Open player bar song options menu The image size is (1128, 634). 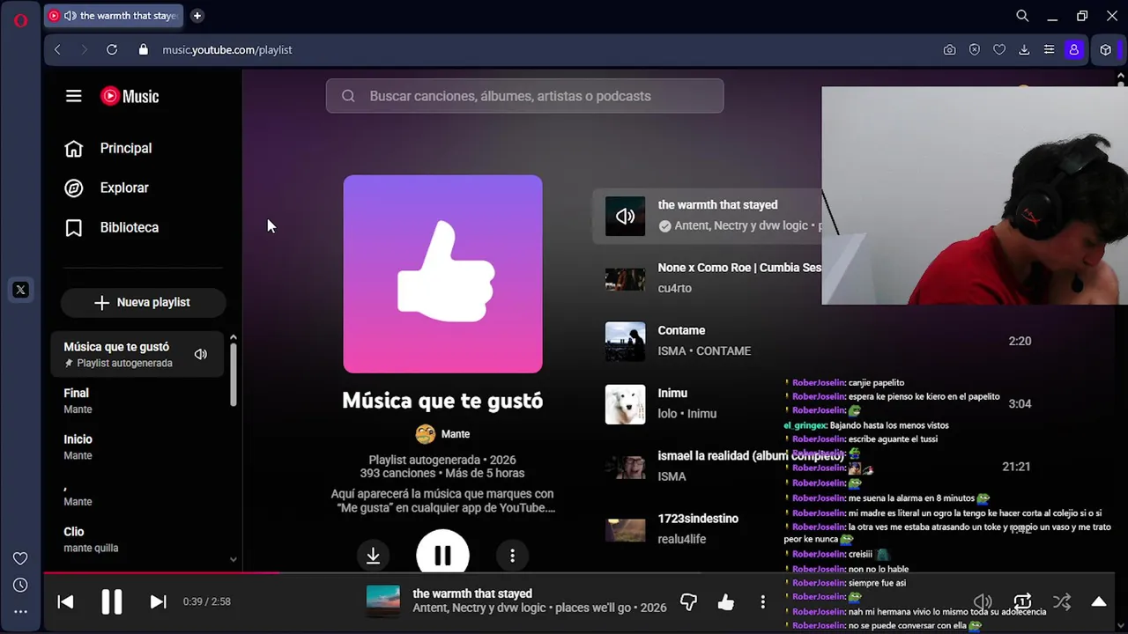tap(763, 601)
